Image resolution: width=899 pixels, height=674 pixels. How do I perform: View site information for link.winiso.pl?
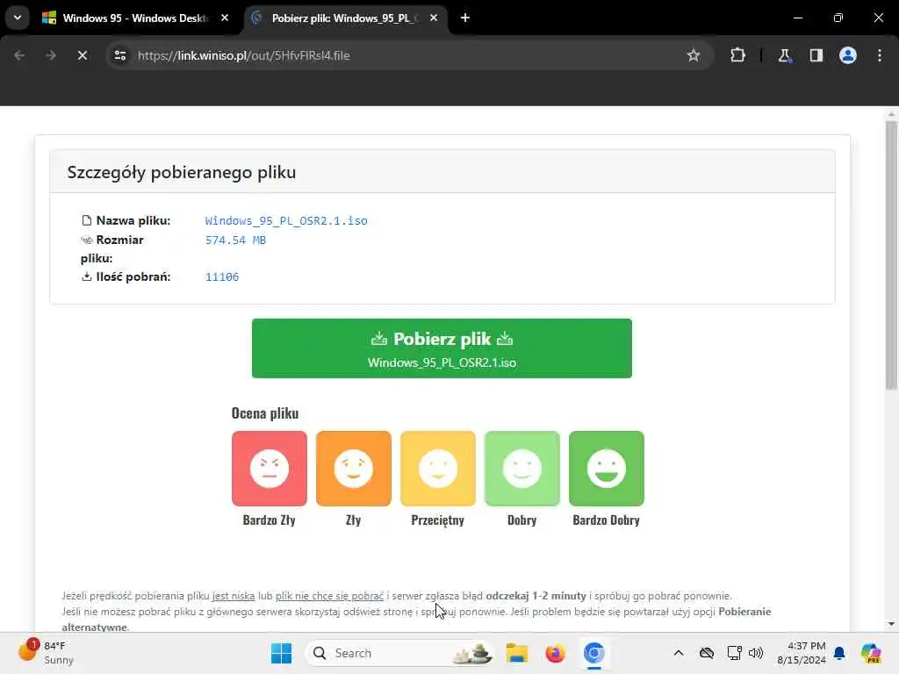(119, 55)
